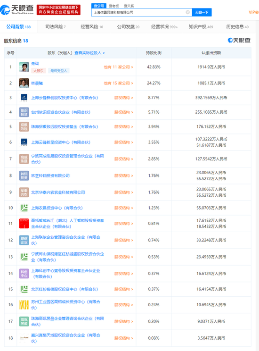Expand 股权结构 for 上海云锋新呈投资中心
259x351 pixels.
(124, 142)
